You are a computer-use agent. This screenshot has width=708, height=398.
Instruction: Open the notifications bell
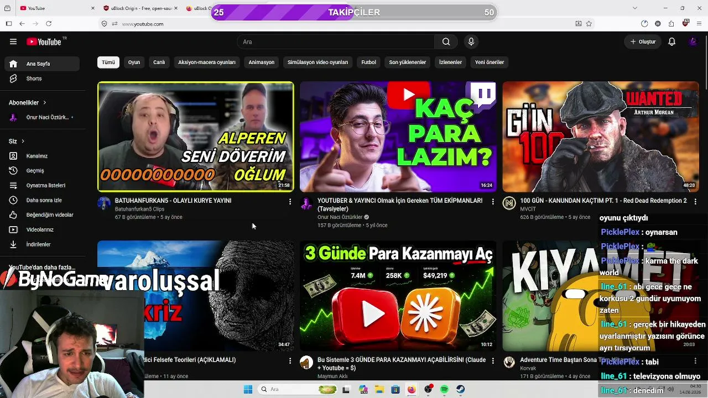(671, 41)
